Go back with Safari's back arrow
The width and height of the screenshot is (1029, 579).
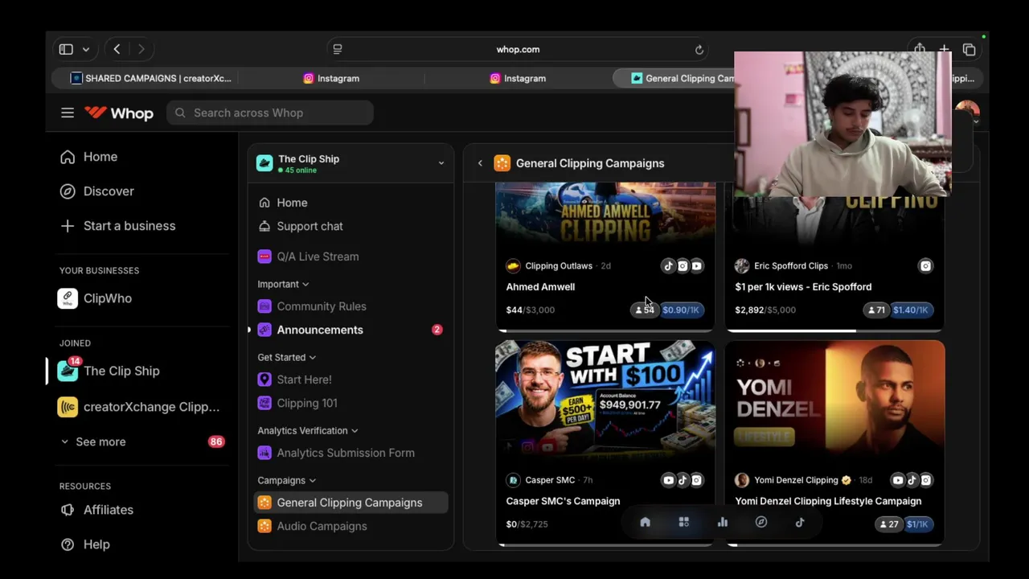(x=117, y=49)
